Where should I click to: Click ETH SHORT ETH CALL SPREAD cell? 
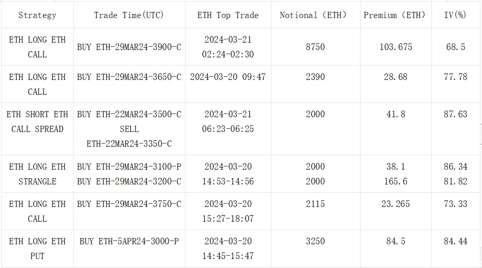click(37, 122)
